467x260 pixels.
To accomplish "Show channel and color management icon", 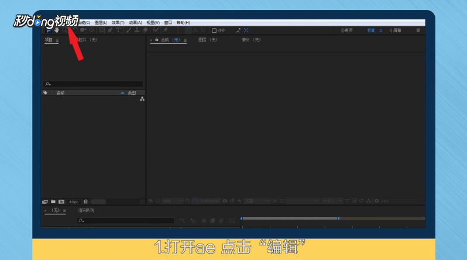I will [x=239, y=201].
